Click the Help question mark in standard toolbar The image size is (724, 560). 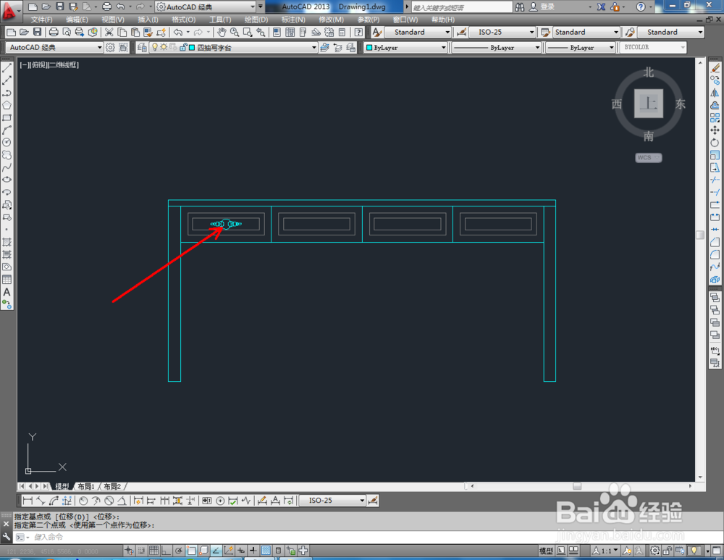click(x=358, y=32)
